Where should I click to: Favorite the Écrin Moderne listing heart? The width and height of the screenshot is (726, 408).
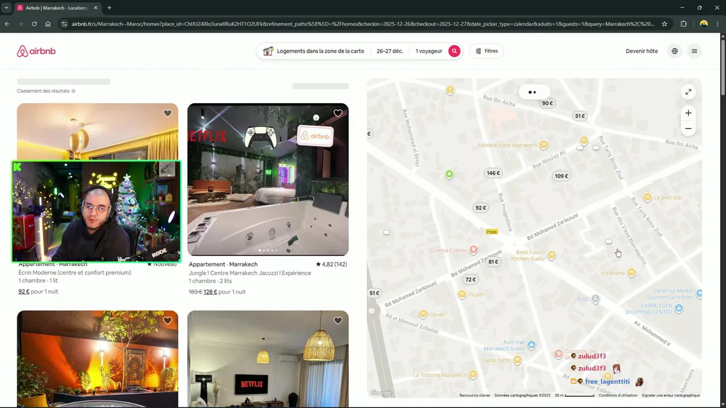click(x=167, y=113)
